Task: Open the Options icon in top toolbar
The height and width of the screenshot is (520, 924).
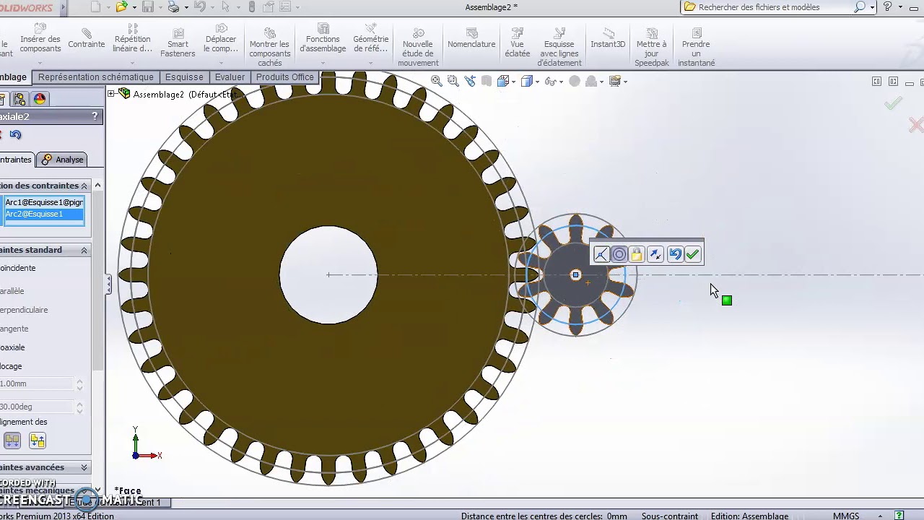Action: coord(284,7)
